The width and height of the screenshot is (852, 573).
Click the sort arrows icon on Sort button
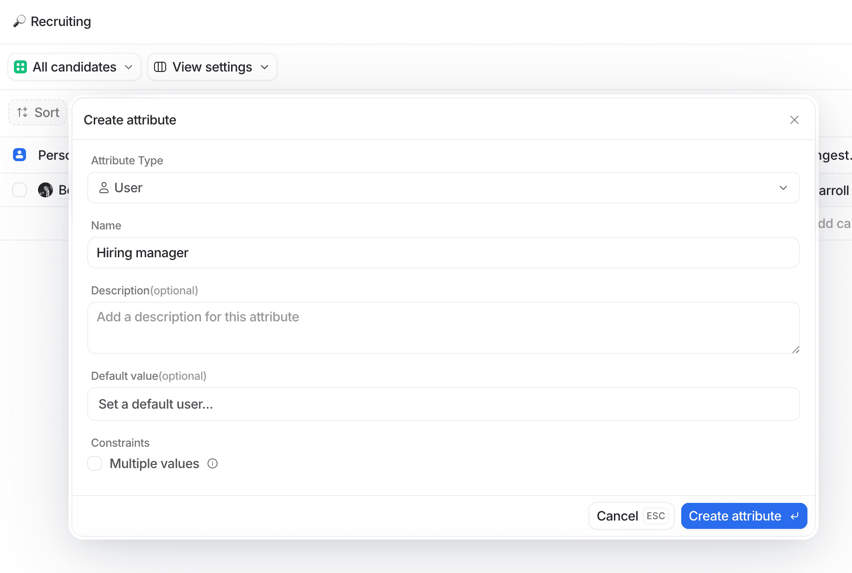click(22, 112)
